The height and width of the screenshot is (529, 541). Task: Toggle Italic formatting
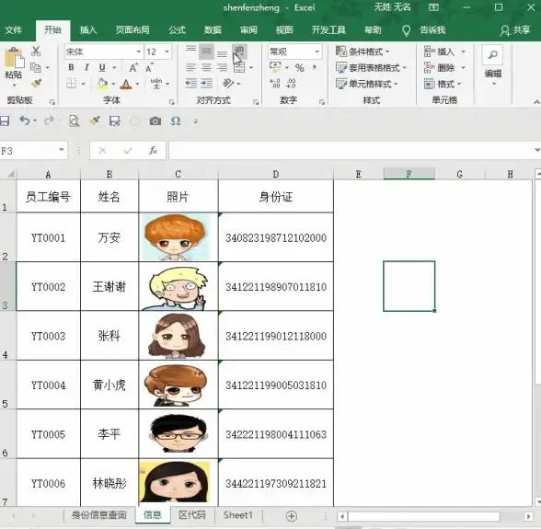pyautogui.click(x=86, y=67)
